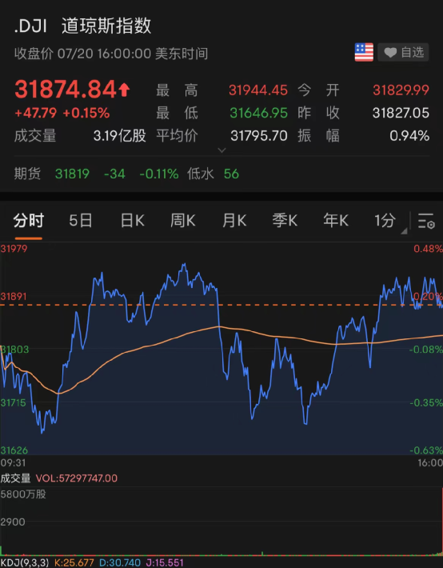Screen dimensions: 443x568
Task: Select the 年K chart tab
Action: (x=336, y=221)
